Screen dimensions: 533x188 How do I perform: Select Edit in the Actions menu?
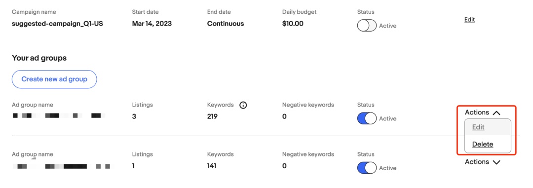coord(478,127)
